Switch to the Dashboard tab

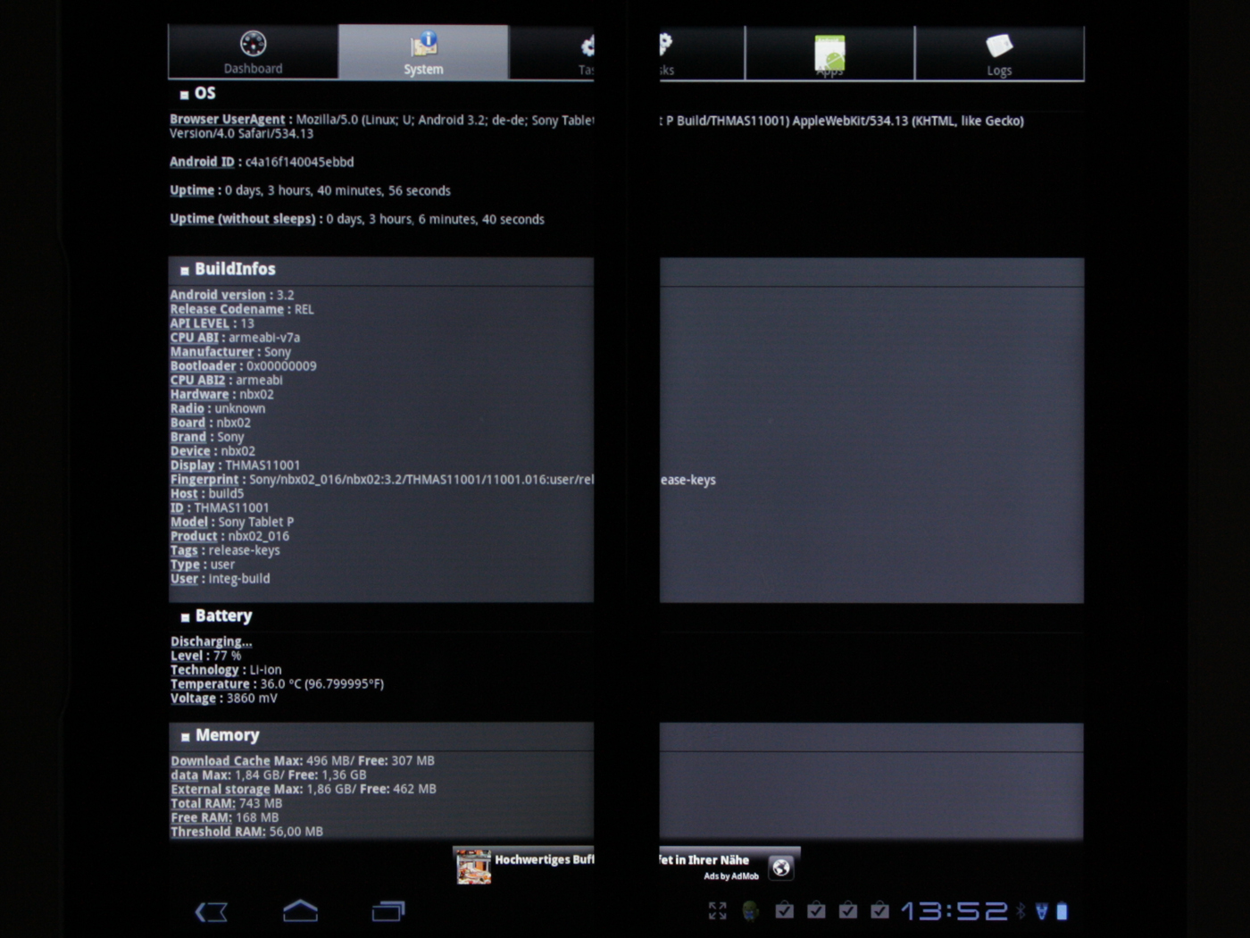click(x=253, y=53)
